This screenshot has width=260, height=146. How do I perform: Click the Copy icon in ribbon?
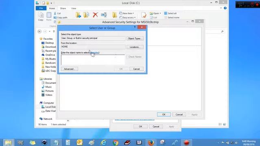tap(41, 16)
